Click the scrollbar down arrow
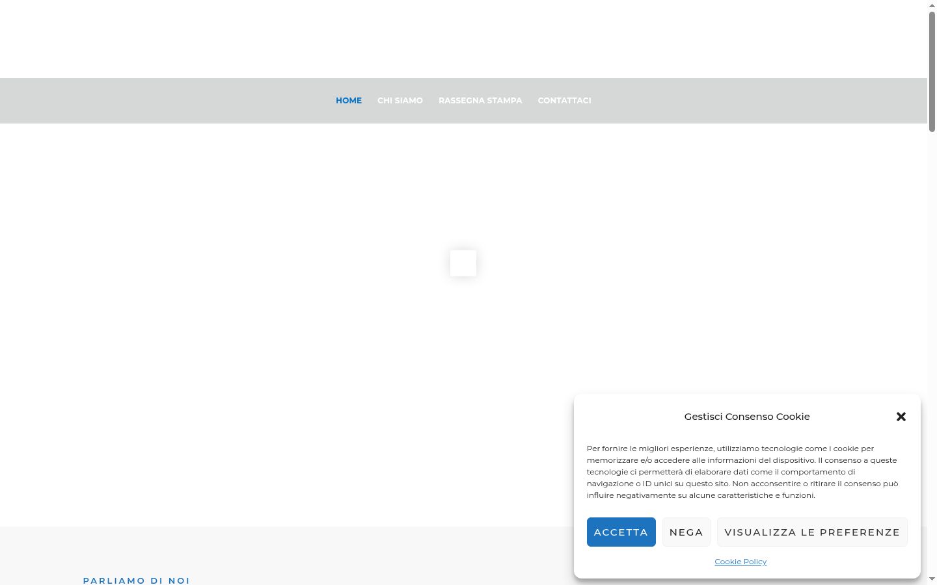Screen dimensions: 937x585 [x=932, y=579]
